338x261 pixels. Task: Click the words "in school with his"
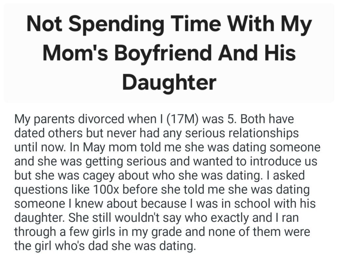pyautogui.click(x=261, y=204)
